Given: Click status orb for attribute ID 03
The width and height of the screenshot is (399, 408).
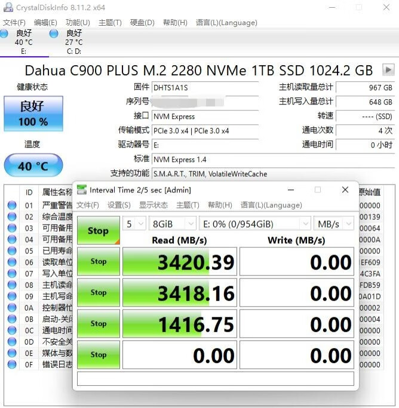Looking at the screenshot, I should [x=12, y=228].
